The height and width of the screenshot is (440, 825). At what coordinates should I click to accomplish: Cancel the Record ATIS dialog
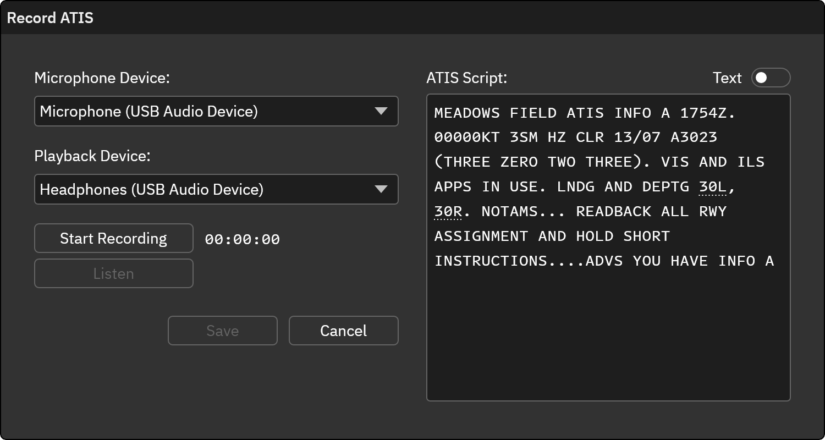(x=344, y=331)
